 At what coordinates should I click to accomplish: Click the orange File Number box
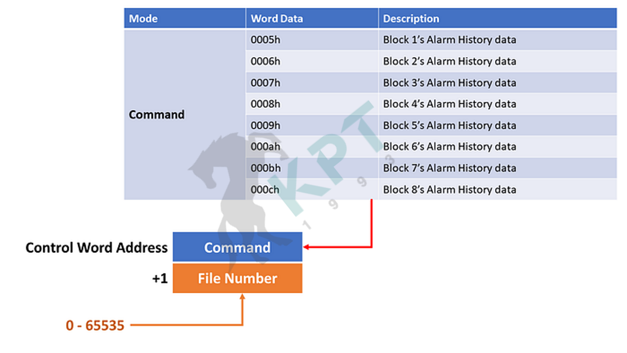coord(237,278)
